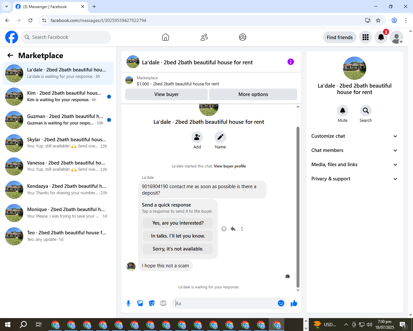Click Find friends button
The height and width of the screenshot is (331, 413).
click(x=340, y=37)
